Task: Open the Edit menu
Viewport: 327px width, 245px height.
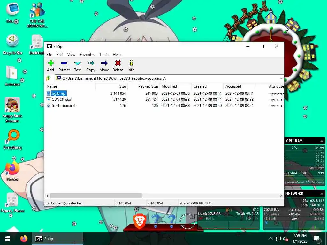Action: [60, 54]
